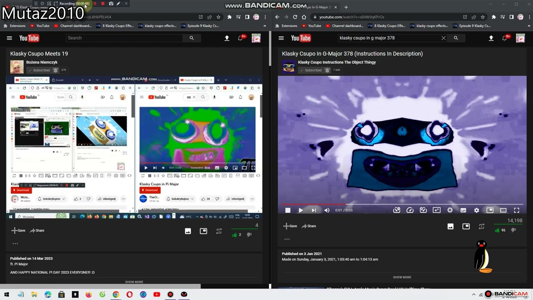The image size is (533, 300).
Task: Click upload video icon in the left window
Action: 227,38
